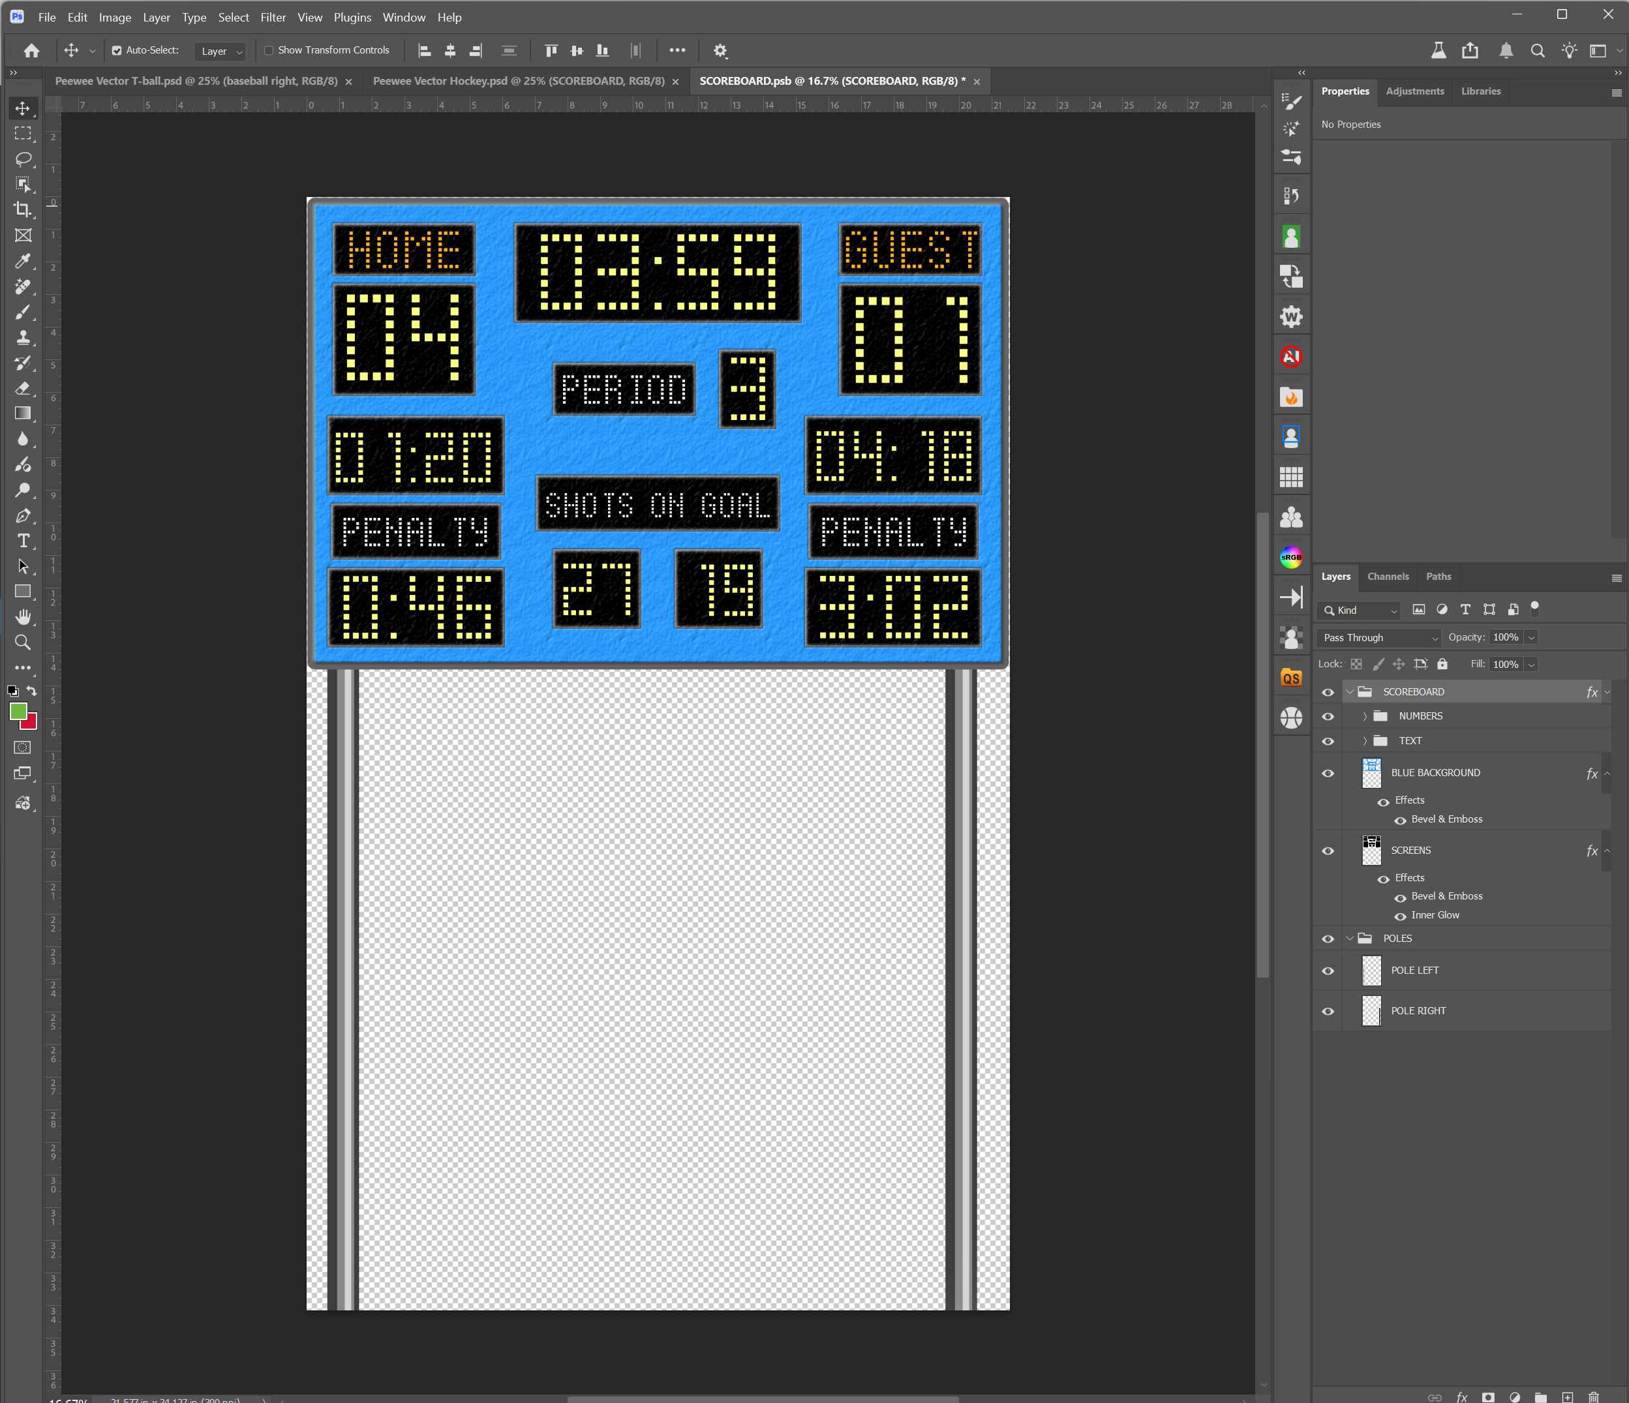Click the layer Opacity value field

pyautogui.click(x=1505, y=637)
